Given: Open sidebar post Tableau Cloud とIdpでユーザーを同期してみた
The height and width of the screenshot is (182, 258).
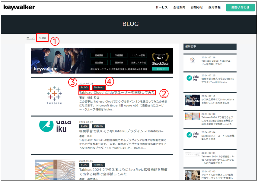Looking at the screenshot, I should (x=217, y=63).
